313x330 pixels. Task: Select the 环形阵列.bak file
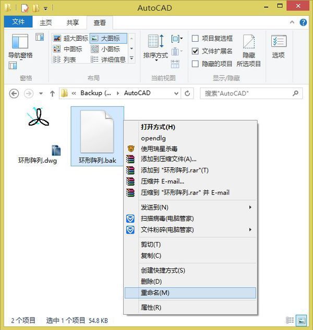point(98,136)
